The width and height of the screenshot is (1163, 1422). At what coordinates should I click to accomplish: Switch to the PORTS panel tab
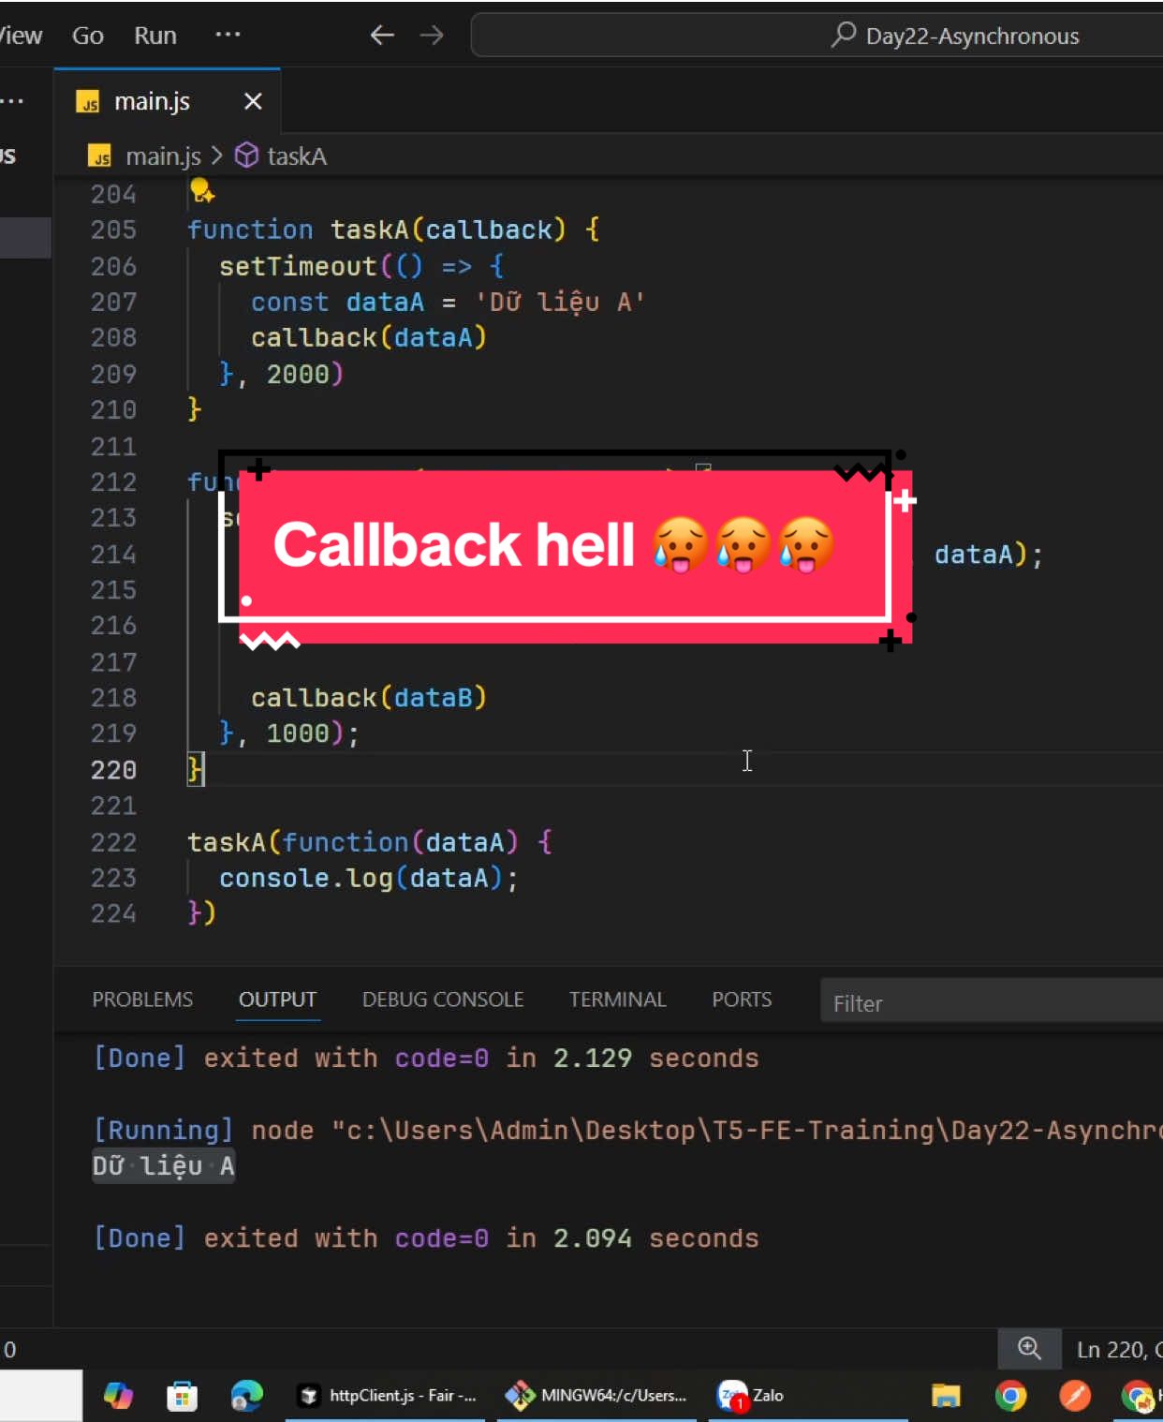click(x=742, y=1000)
